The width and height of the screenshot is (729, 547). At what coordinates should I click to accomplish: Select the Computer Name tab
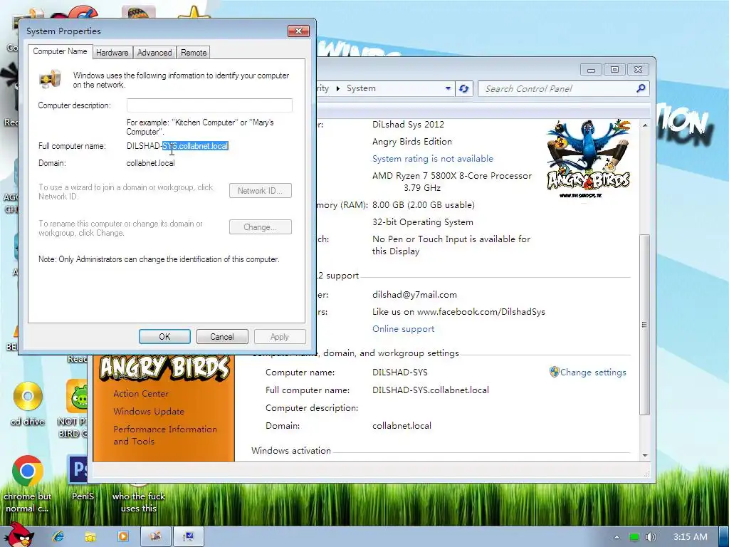(60, 51)
